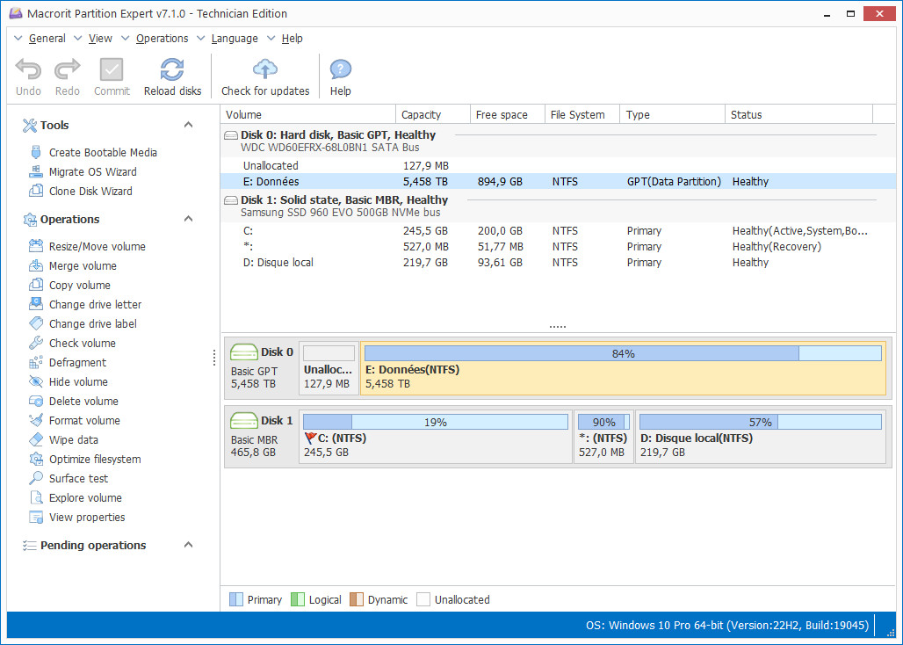This screenshot has height=645, width=903.
Task: Click the Check volume wrench icon
Action: pos(36,343)
